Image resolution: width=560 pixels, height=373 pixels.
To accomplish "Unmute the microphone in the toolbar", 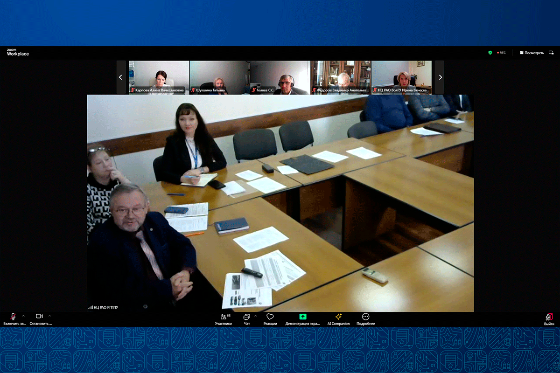I will (x=14, y=317).
